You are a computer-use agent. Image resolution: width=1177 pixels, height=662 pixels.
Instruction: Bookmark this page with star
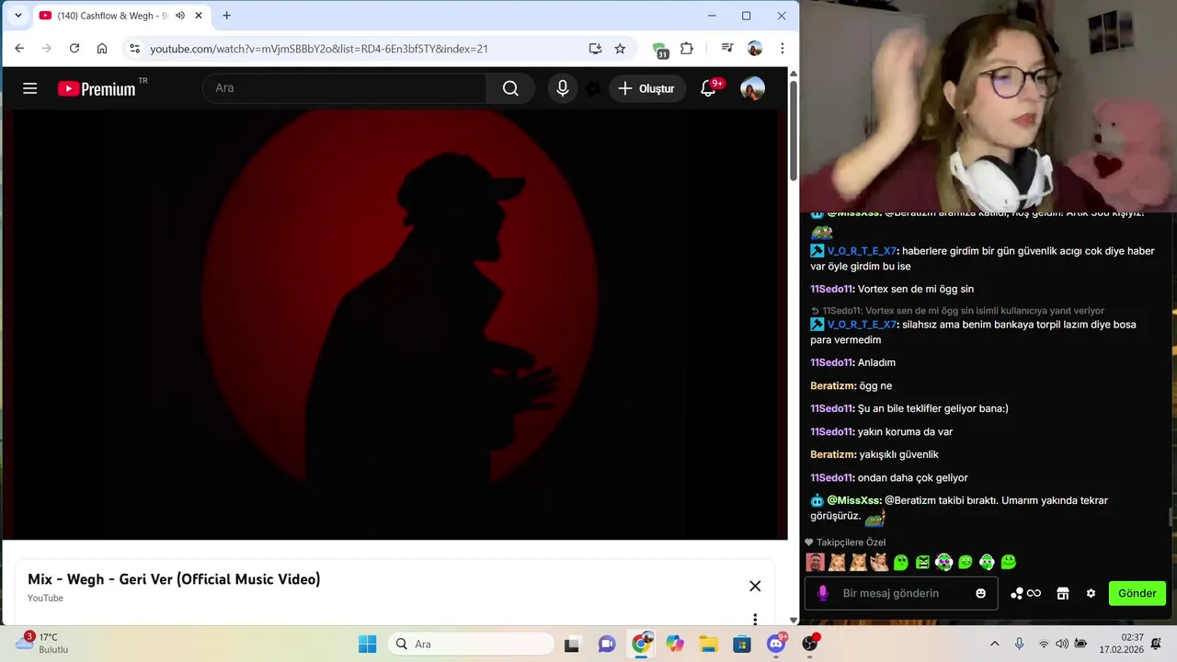620,49
